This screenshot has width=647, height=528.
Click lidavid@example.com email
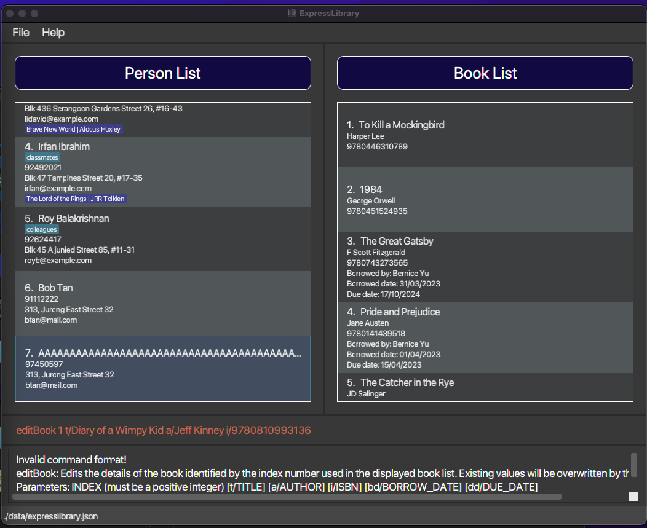coord(62,119)
